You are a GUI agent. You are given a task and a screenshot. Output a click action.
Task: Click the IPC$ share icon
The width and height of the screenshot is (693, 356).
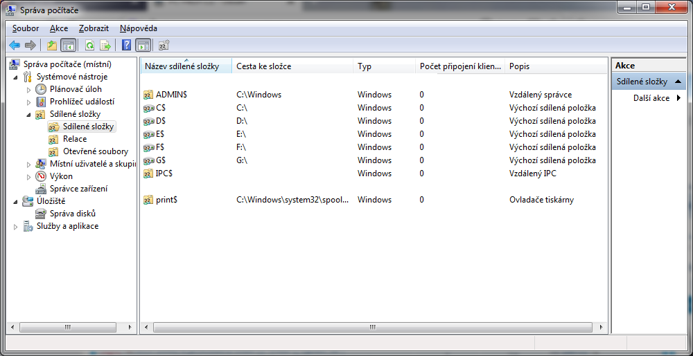click(x=148, y=174)
